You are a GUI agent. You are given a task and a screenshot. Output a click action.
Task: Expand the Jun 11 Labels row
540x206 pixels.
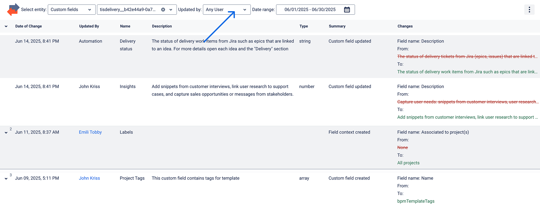click(x=6, y=133)
